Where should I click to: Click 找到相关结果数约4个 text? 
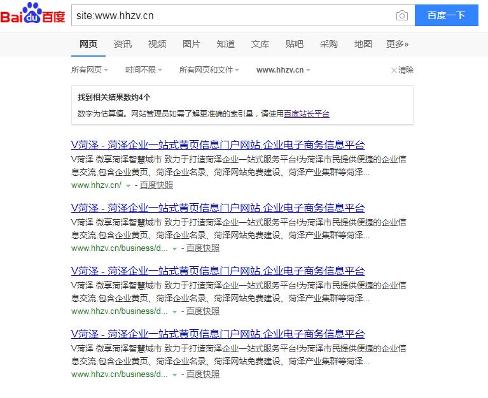(114, 97)
